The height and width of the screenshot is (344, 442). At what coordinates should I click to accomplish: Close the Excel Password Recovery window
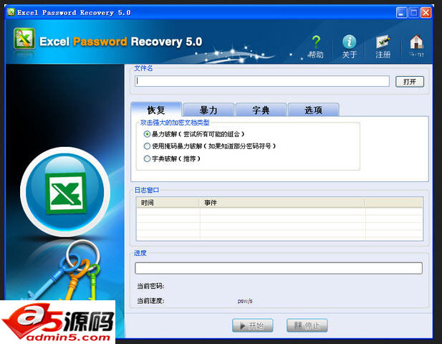point(426,13)
